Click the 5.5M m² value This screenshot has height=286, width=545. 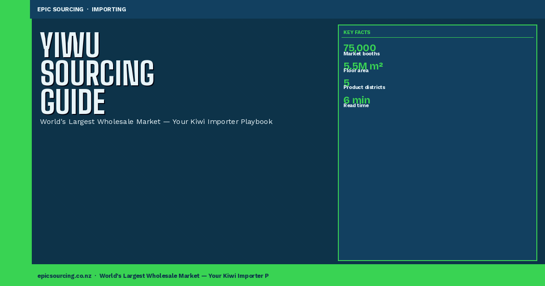(x=363, y=66)
